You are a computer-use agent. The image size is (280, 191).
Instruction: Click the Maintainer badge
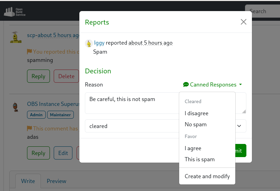(60, 115)
